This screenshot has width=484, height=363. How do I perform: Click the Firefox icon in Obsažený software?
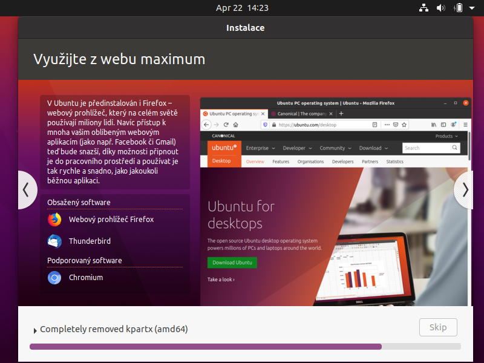coord(54,220)
